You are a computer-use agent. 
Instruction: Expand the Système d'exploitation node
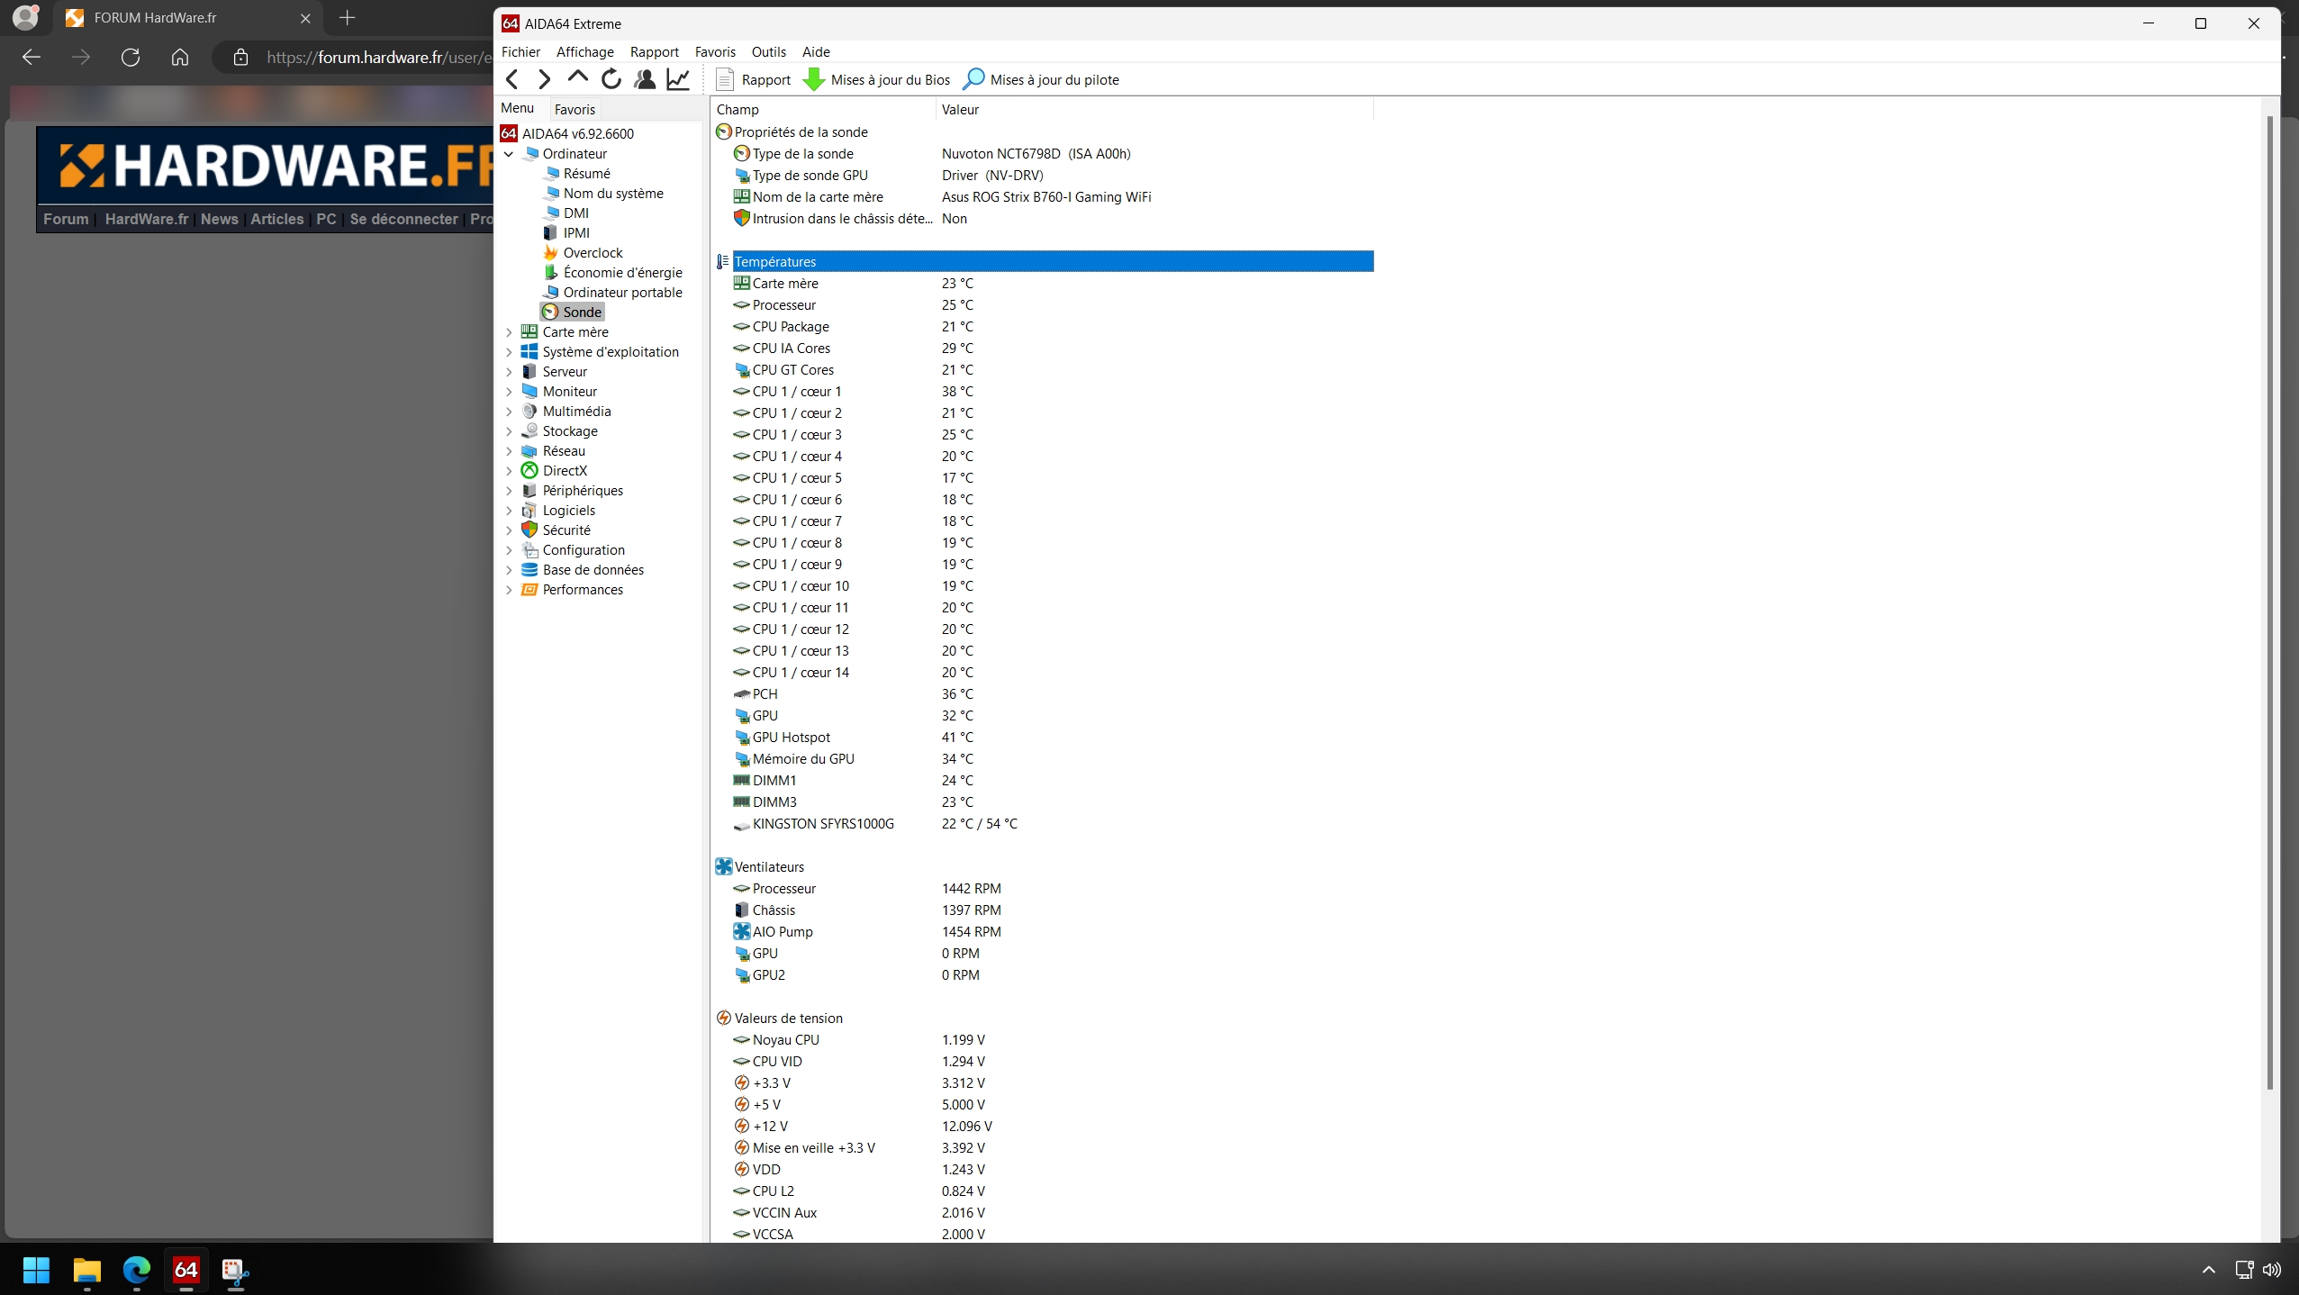[509, 352]
